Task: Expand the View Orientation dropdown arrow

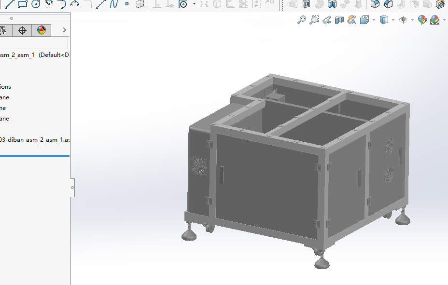Action: 374,20
